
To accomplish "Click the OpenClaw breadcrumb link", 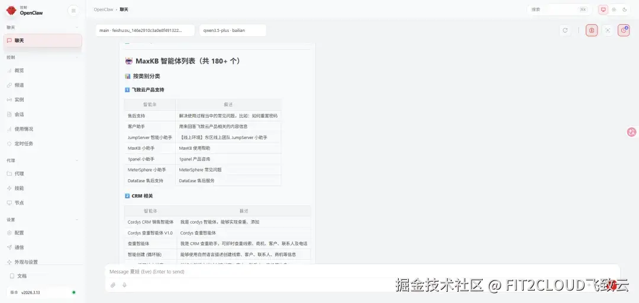I will click(x=104, y=9).
